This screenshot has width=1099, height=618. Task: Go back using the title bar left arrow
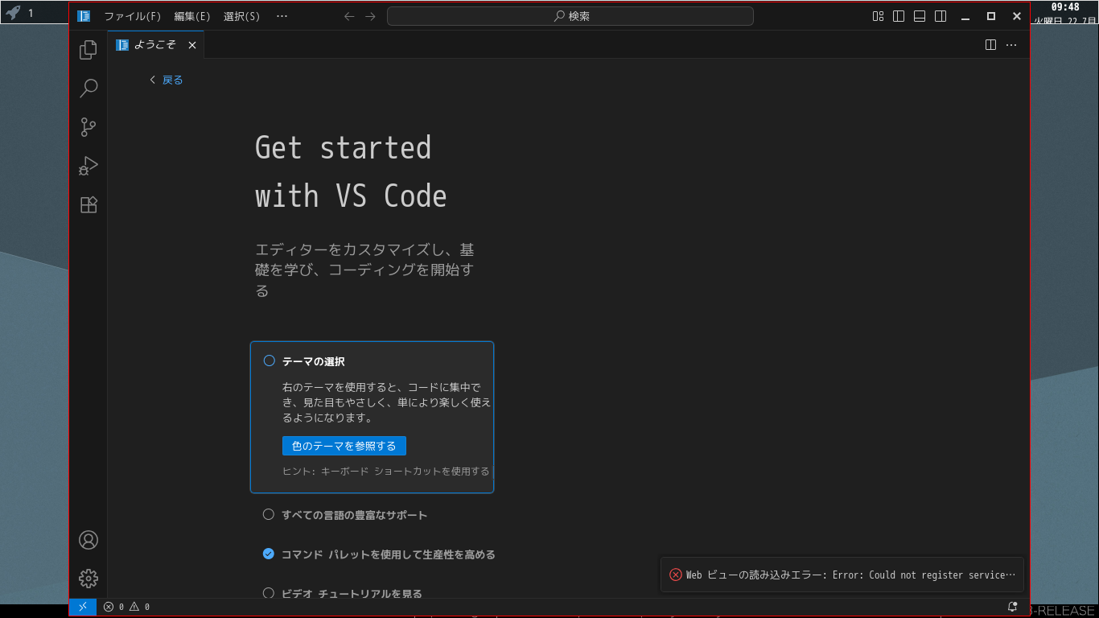(x=349, y=16)
